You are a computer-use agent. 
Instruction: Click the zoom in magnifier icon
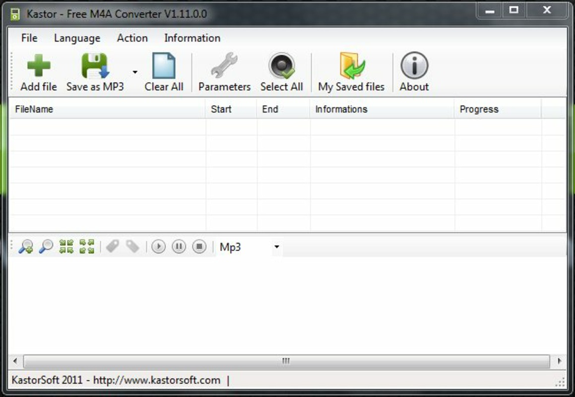pos(26,247)
